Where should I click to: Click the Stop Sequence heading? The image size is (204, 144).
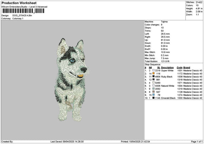coord(153,65)
